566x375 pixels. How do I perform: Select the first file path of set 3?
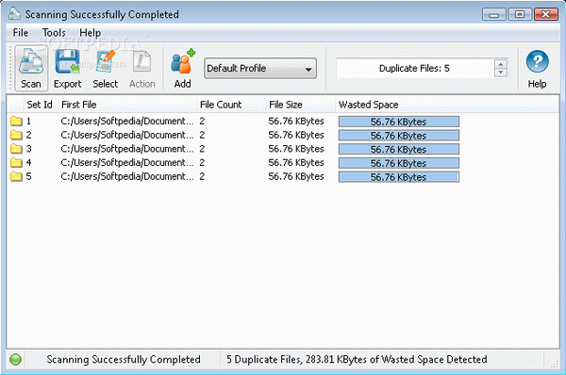point(127,149)
